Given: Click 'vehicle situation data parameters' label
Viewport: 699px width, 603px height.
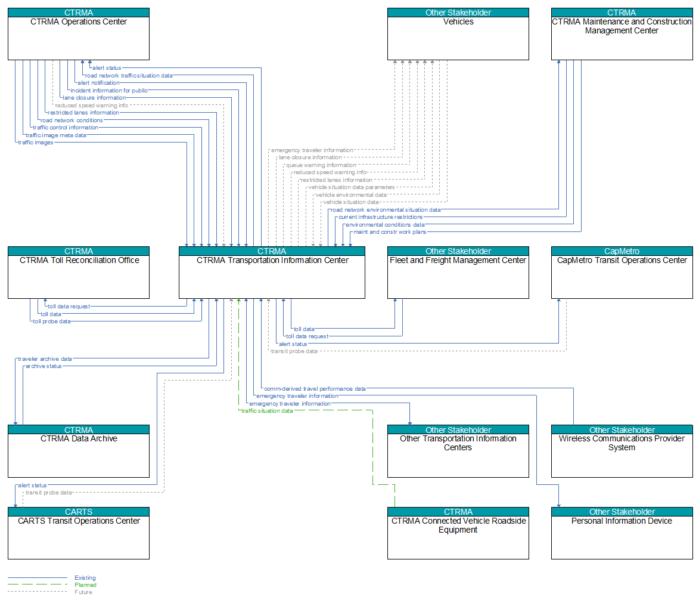Looking at the screenshot, I should click(352, 187).
